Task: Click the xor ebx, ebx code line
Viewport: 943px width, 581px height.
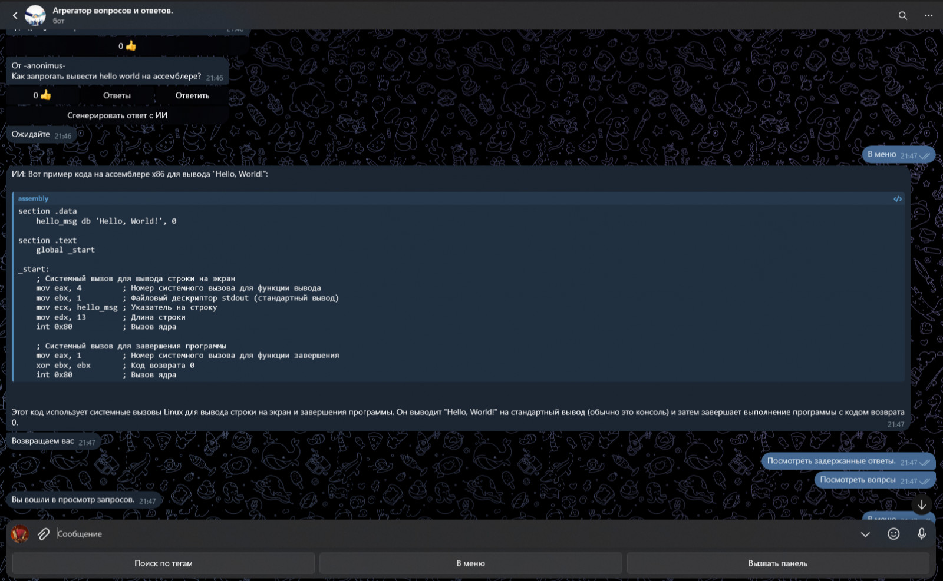Action: pos(116,366)
